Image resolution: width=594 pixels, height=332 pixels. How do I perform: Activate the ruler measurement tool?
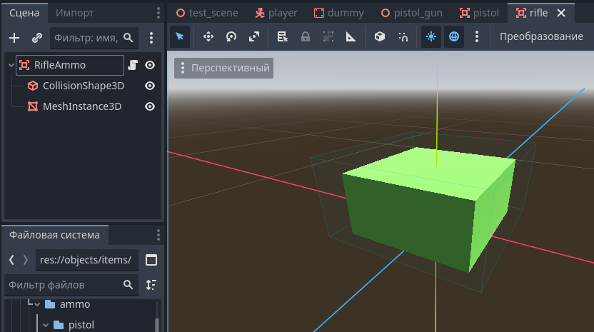click(351, 36)
